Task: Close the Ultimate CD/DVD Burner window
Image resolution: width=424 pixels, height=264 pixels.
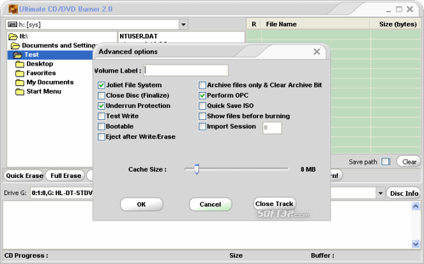Action: [x=410, y=9]
